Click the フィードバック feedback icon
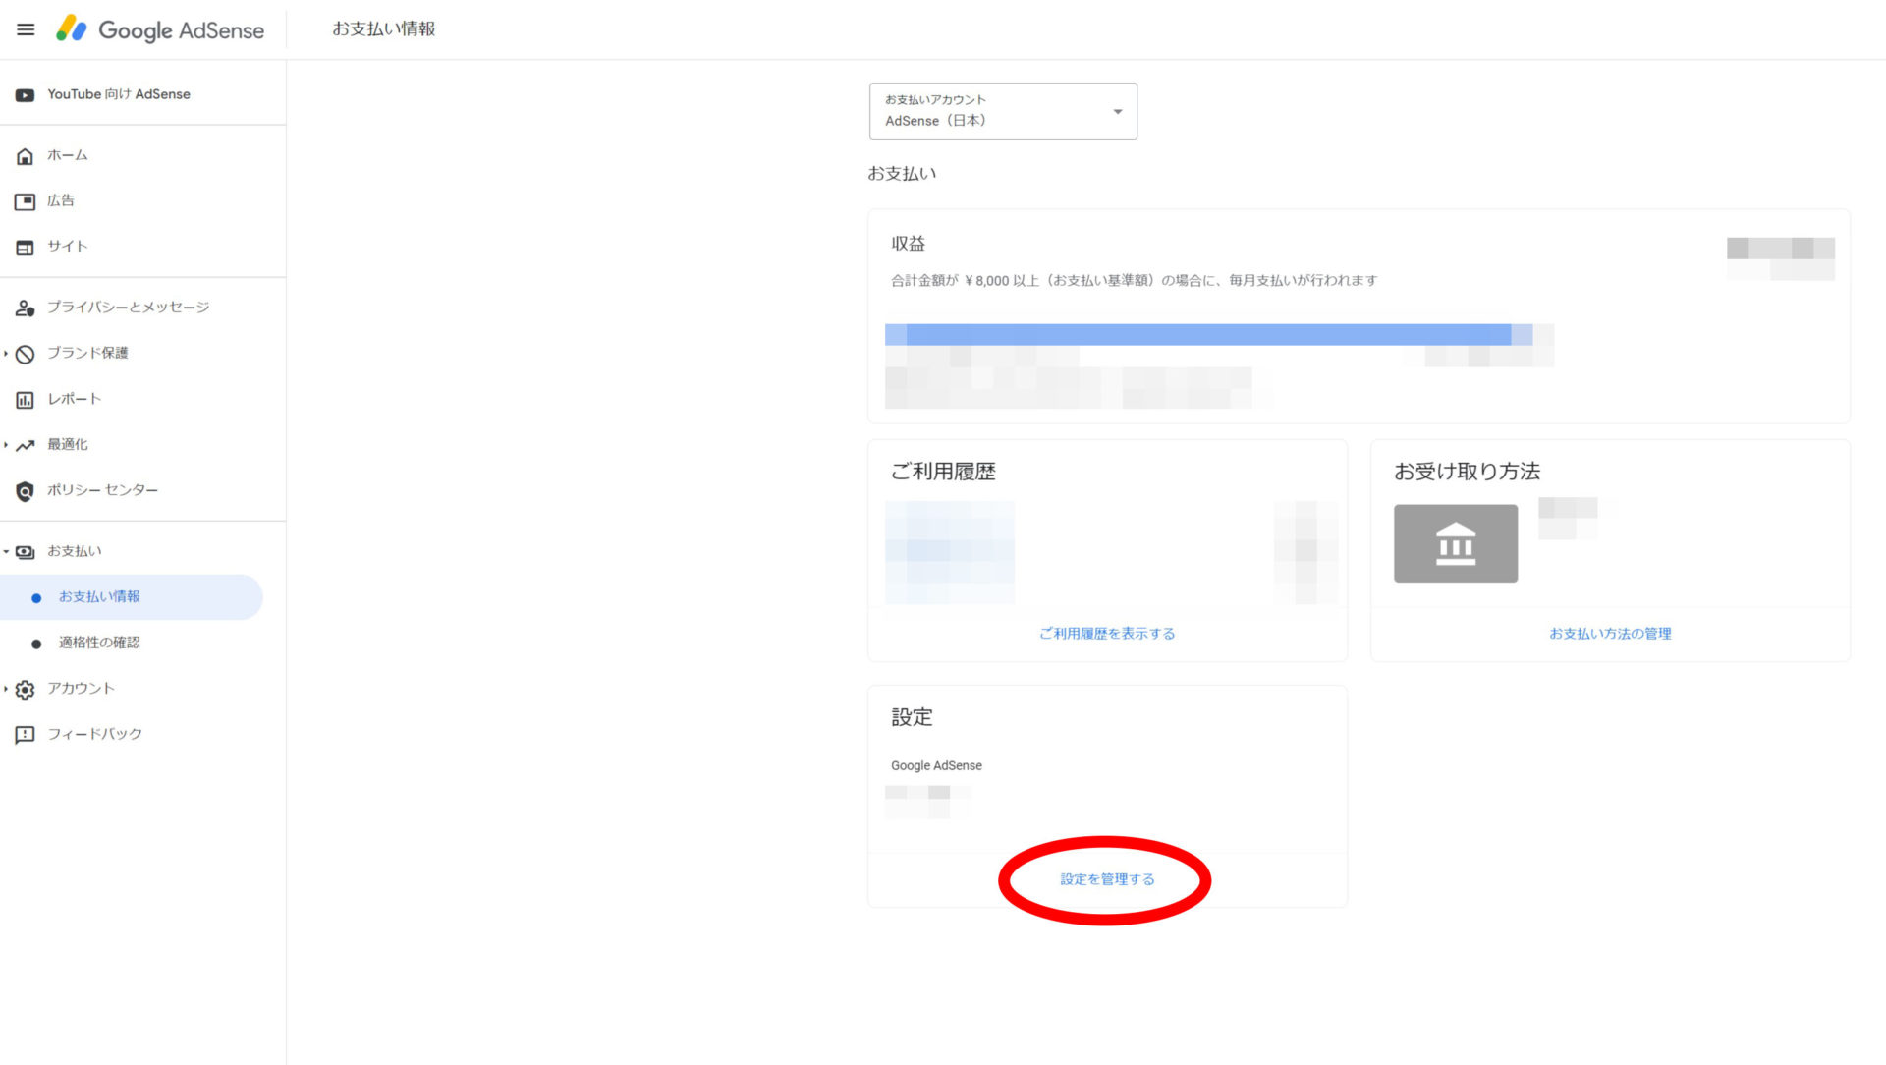 click(26, 735)
